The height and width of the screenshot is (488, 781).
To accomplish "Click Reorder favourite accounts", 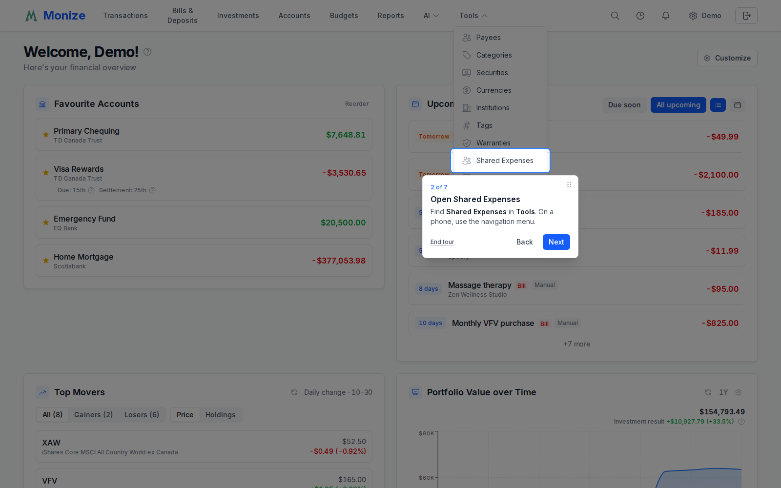I will [x=357, y=104].
